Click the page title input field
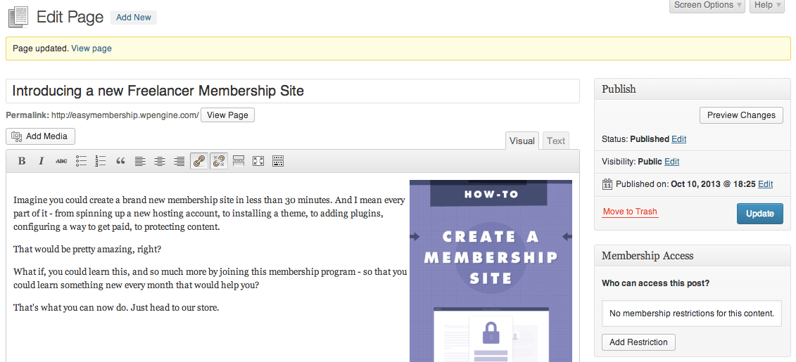 293,91
